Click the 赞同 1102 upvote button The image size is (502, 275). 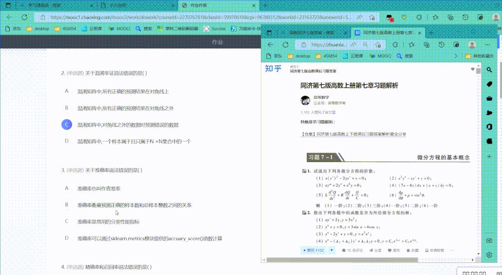click(x=313, y=250)
